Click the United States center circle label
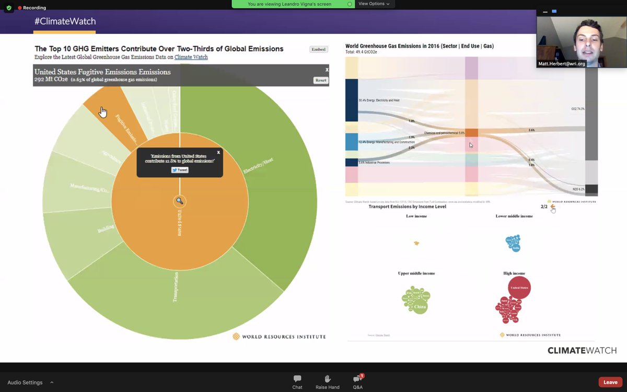 [179, 223]
